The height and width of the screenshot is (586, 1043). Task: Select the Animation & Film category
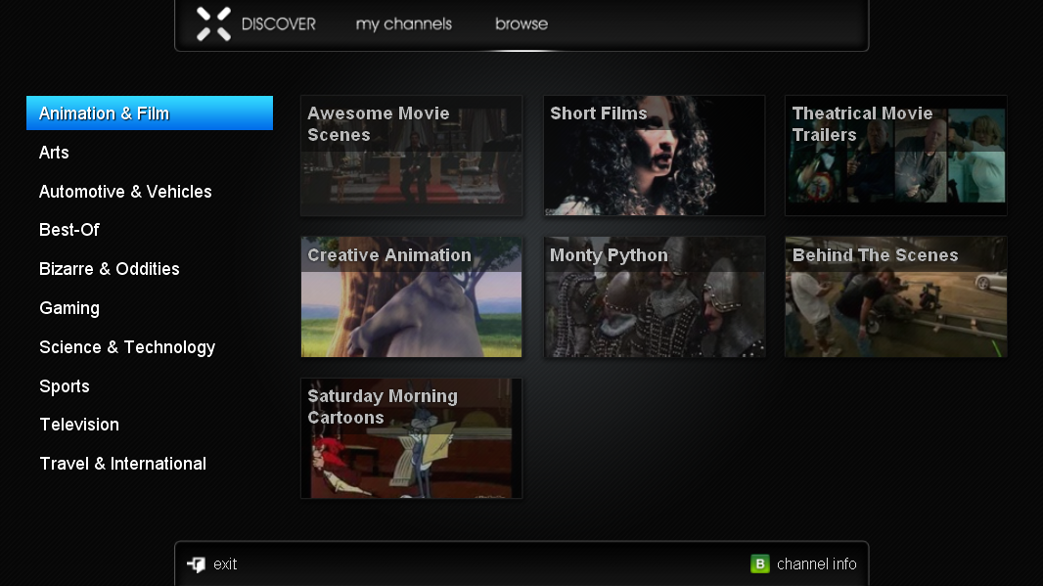(150, 113)
